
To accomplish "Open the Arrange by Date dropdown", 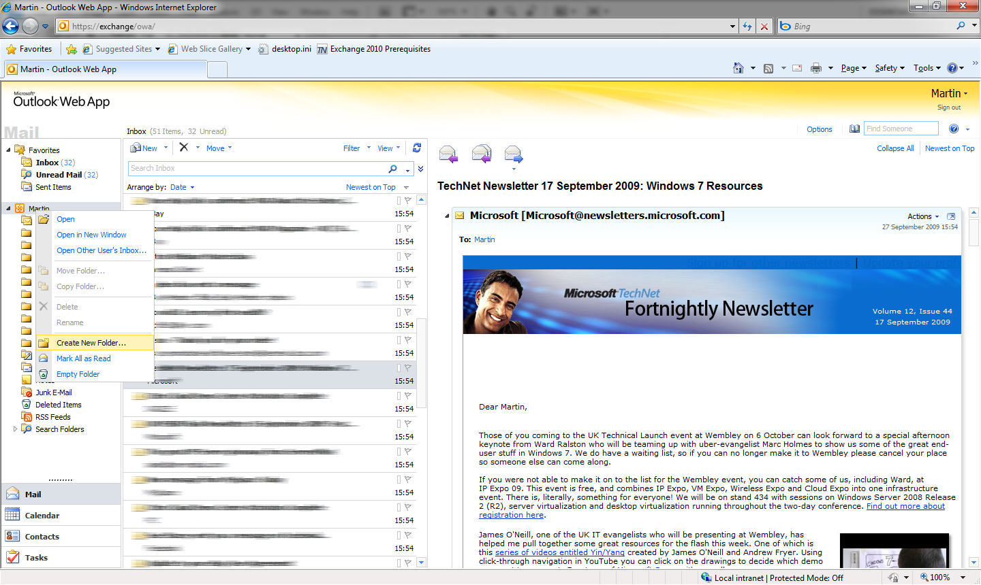I will click(182, 187).
